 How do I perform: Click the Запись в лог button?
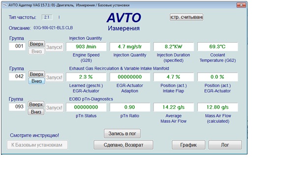coord(122,133)
